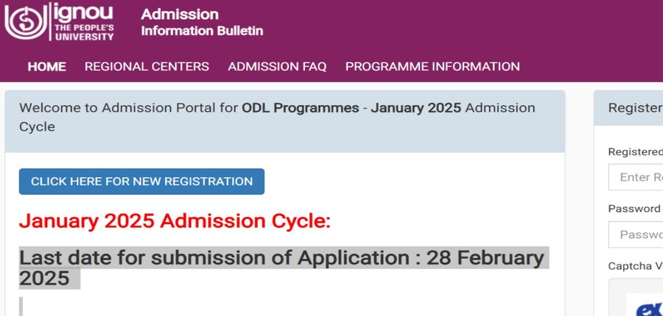Open the HOME menu item
Viewport: 663px width, 316px height.
[46, 66]
